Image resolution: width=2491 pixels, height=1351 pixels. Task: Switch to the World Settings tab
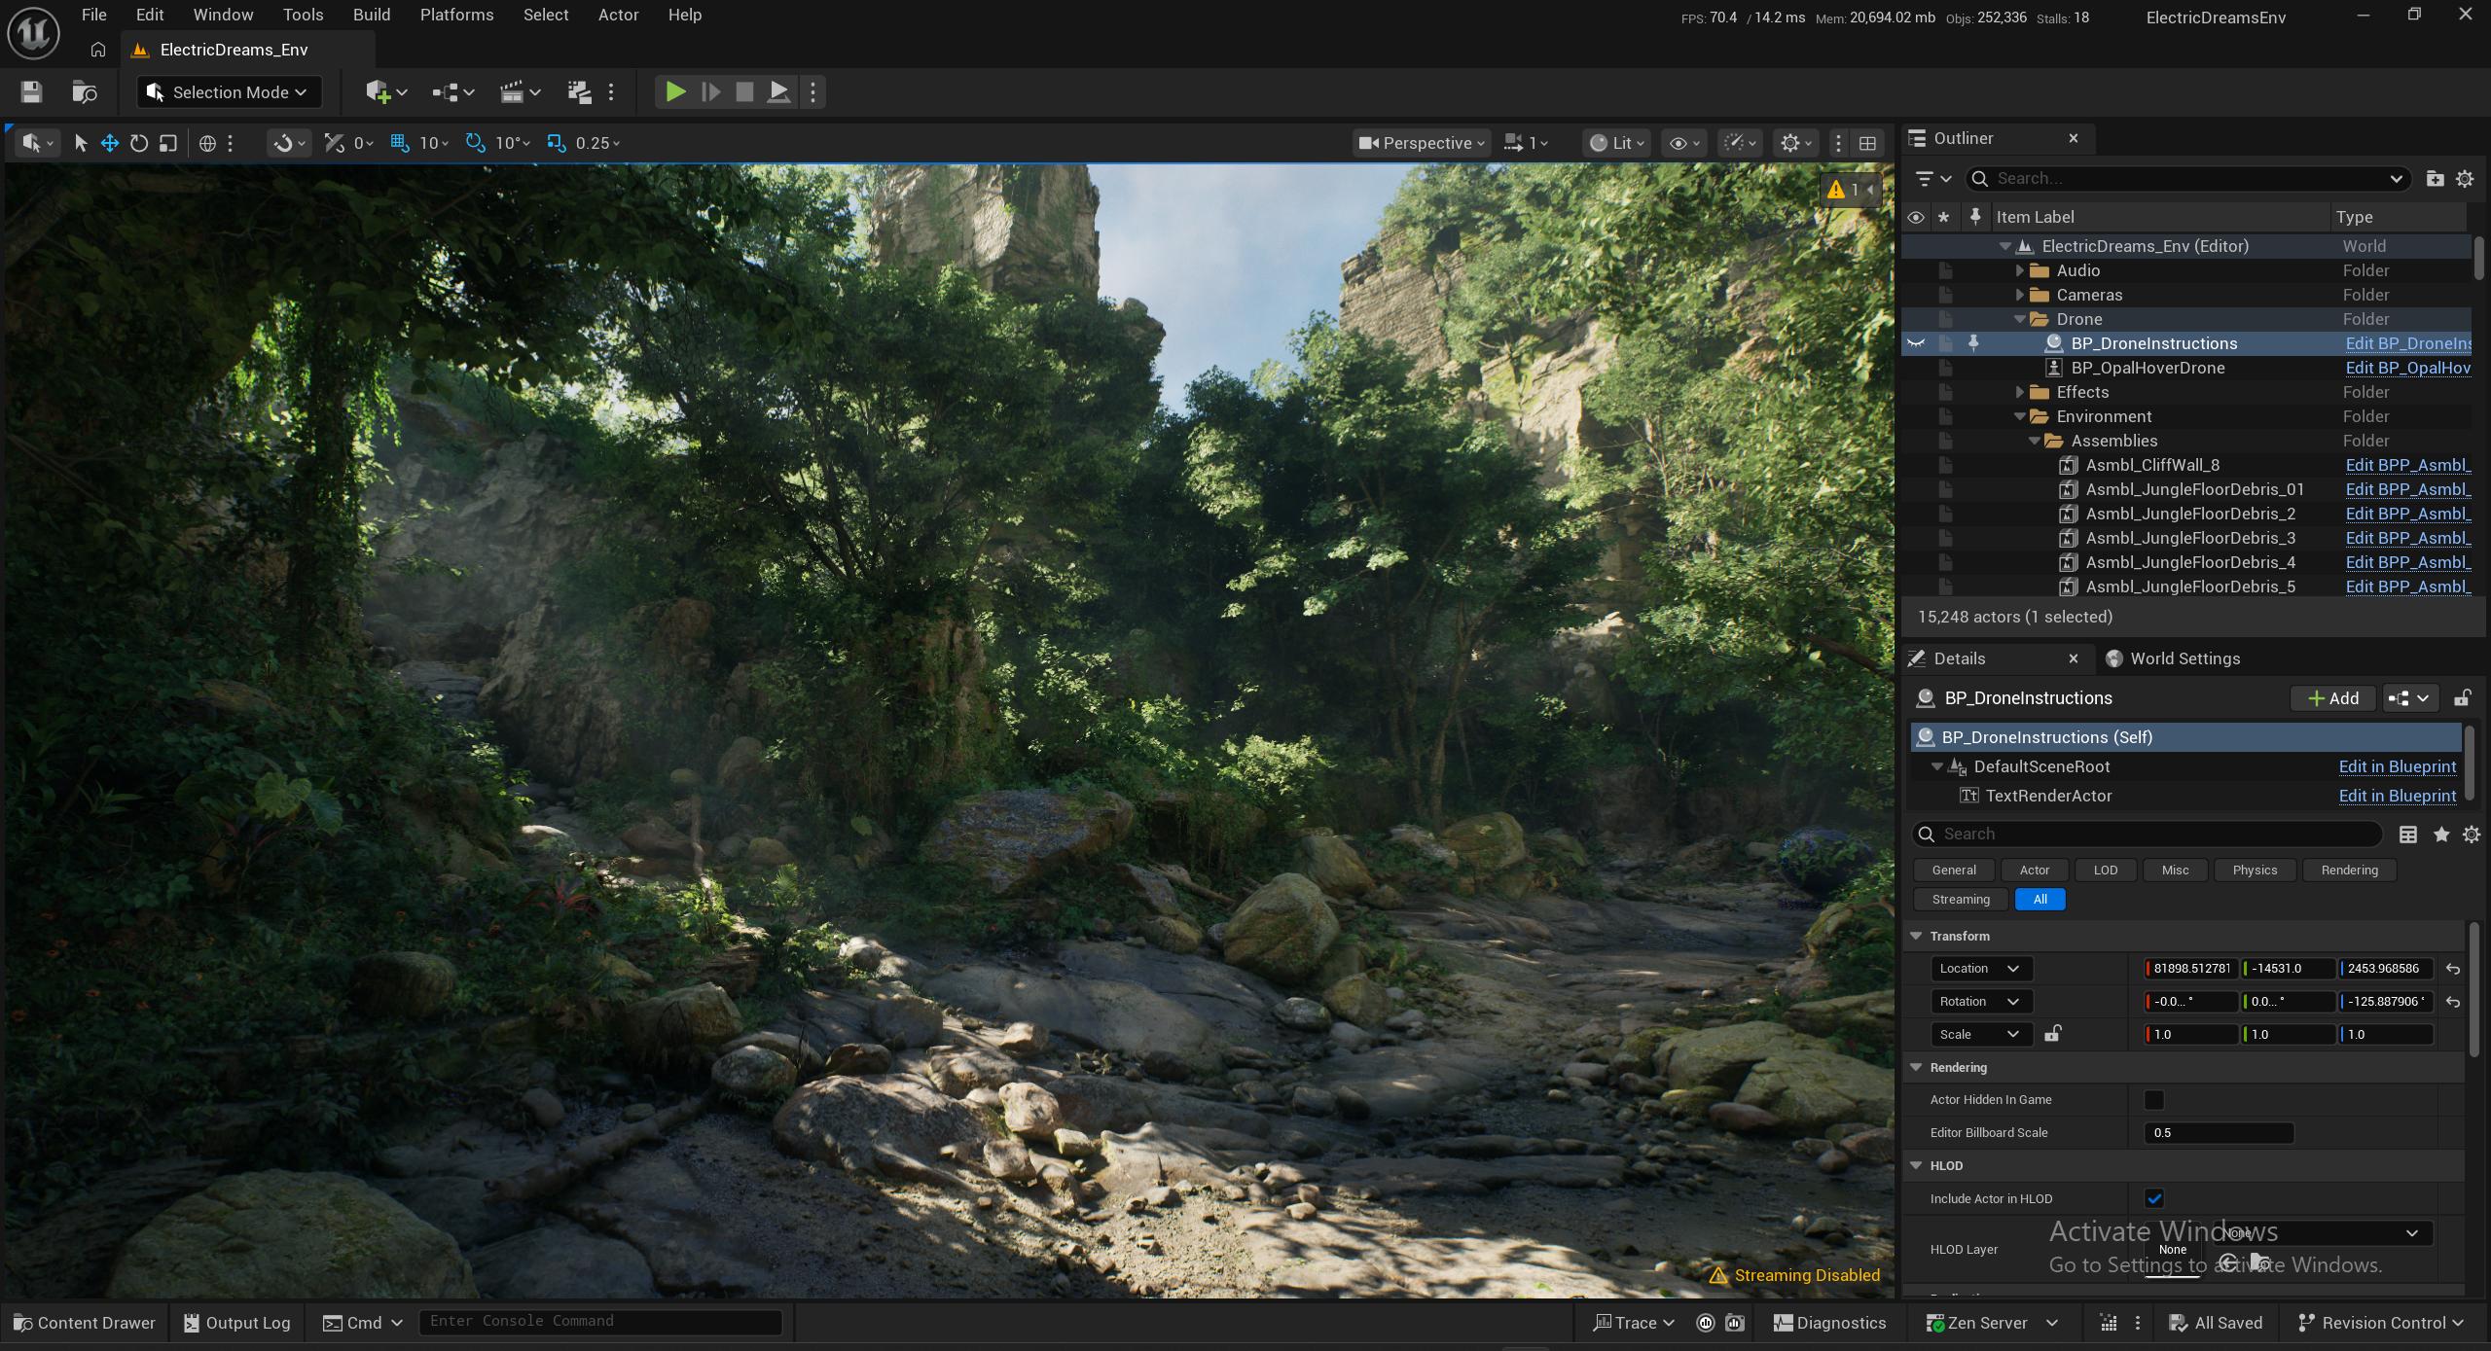pyautogui.click(x=2173, y=659)
